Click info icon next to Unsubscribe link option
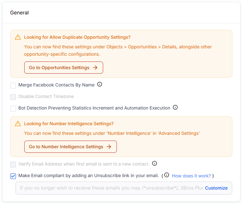This screenshot has height=204, width=242. [x=167, y=175]
